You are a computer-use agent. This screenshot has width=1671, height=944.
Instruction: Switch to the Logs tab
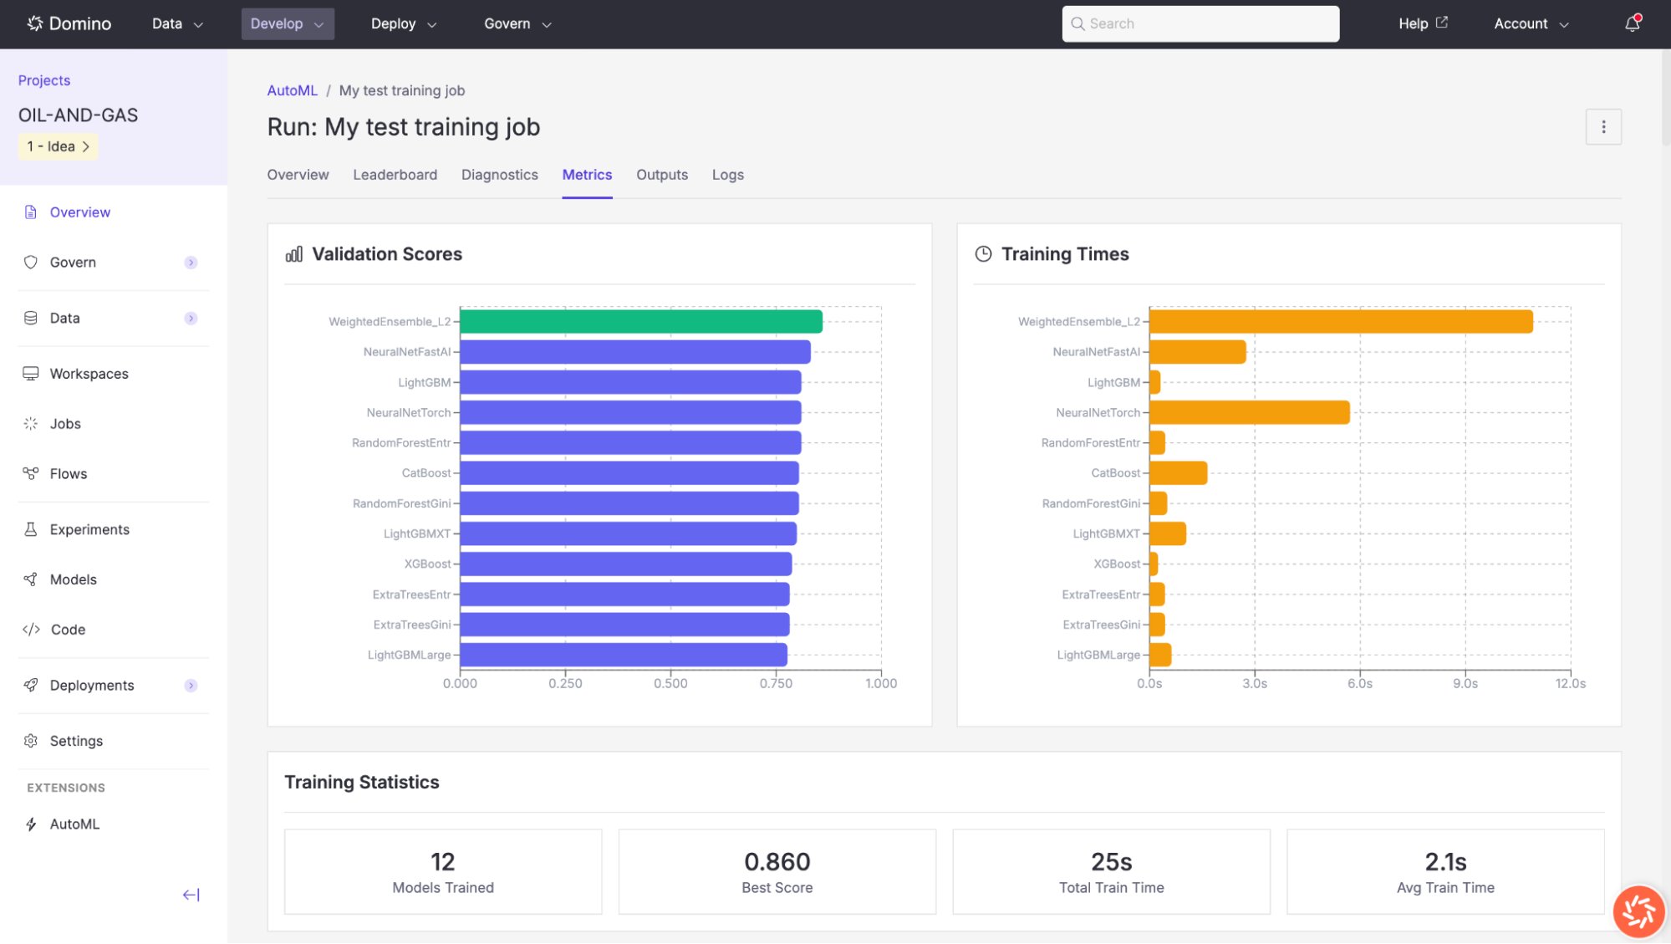(x=727, y=175)
